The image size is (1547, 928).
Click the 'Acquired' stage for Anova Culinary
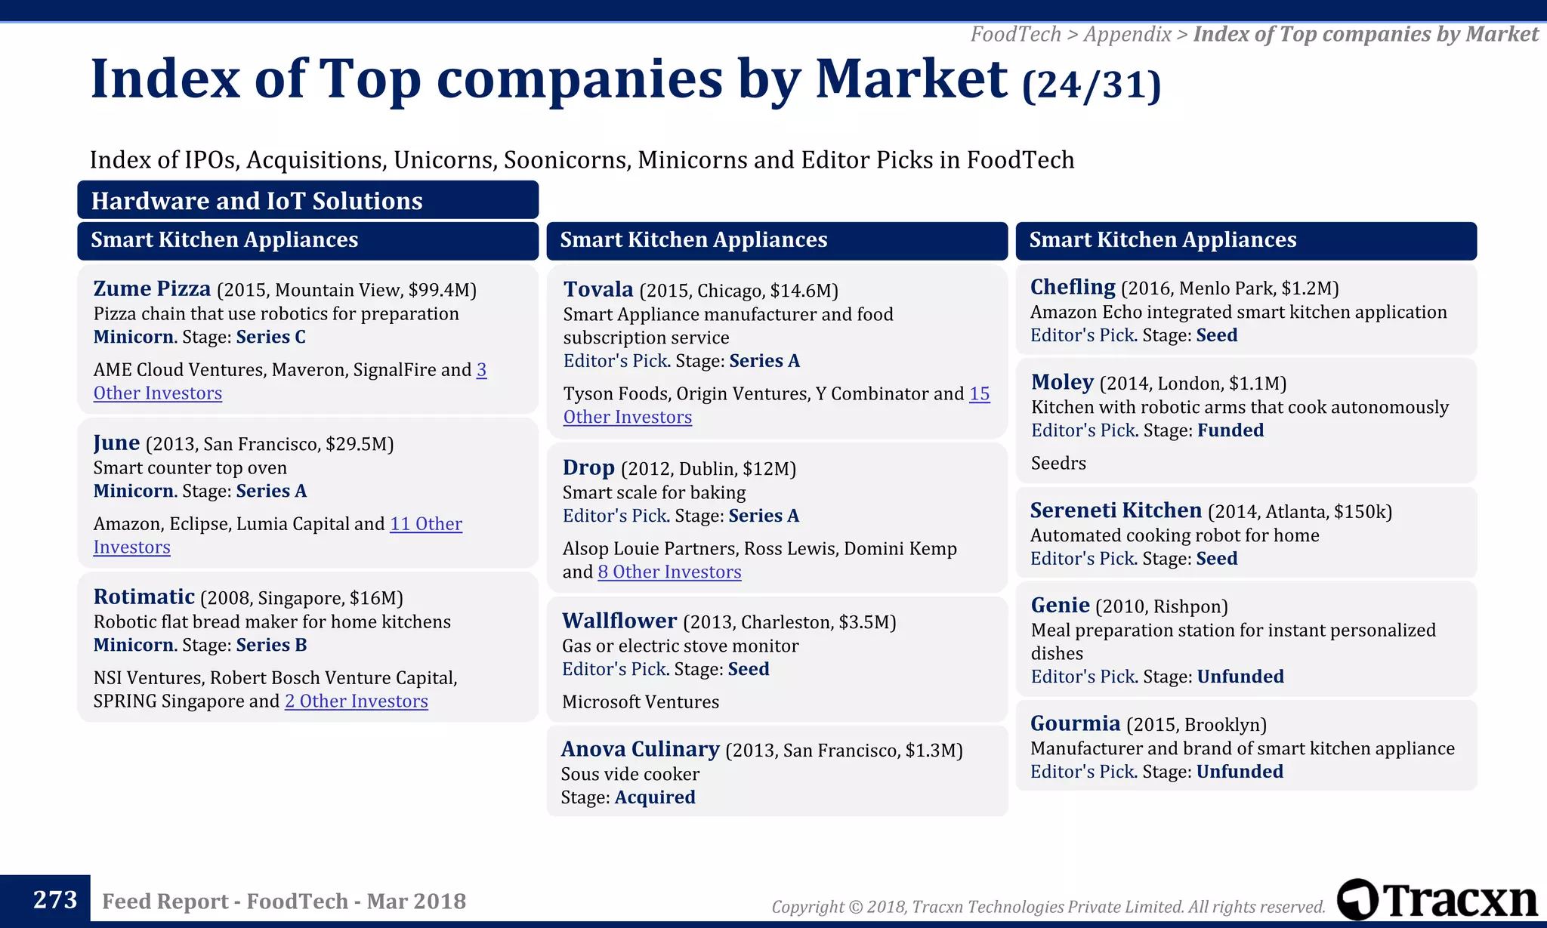(655, 797)
